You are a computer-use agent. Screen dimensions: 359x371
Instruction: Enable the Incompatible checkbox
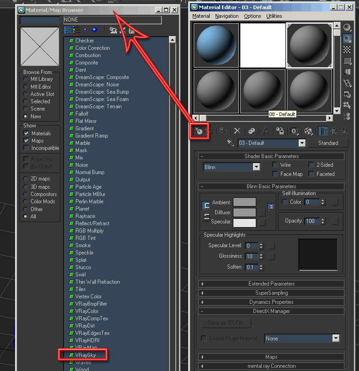(26, 148)
